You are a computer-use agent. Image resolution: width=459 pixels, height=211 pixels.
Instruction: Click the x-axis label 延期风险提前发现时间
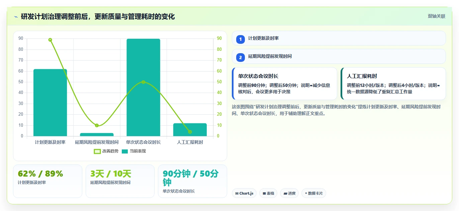point(97,142)
